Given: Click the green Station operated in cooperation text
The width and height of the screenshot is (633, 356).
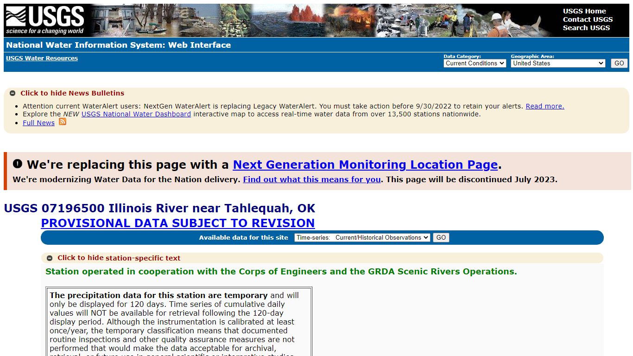Looking at the screenshot, I should [x=281, y=272].
